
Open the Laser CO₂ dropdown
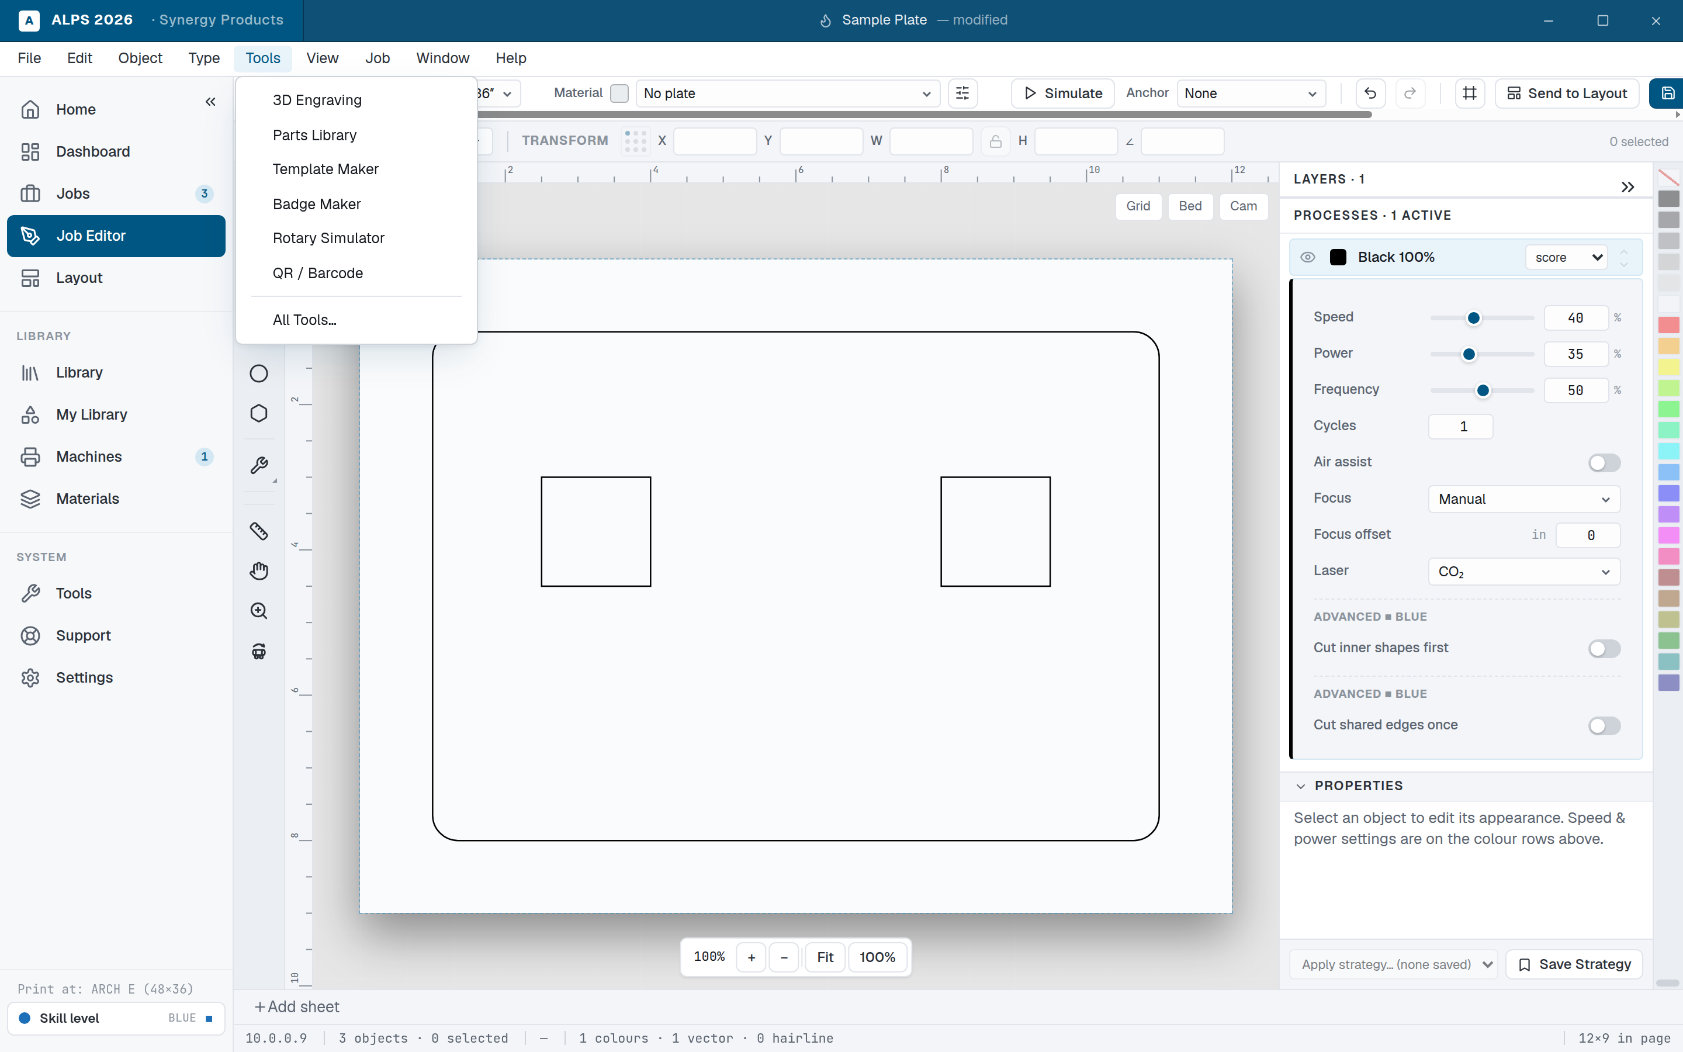(1523, 571)
